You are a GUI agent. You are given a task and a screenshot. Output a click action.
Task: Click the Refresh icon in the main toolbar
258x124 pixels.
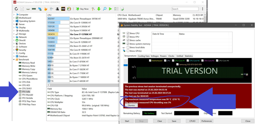[x=16, y=9]
